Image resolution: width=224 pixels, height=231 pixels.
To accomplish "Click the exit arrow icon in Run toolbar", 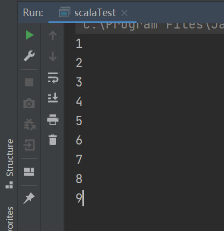I will pos(29,145).
